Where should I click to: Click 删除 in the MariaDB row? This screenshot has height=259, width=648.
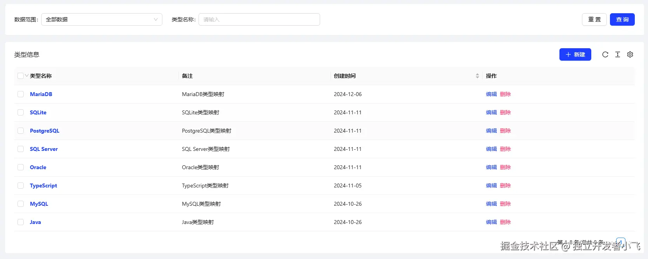pos(505,94)
